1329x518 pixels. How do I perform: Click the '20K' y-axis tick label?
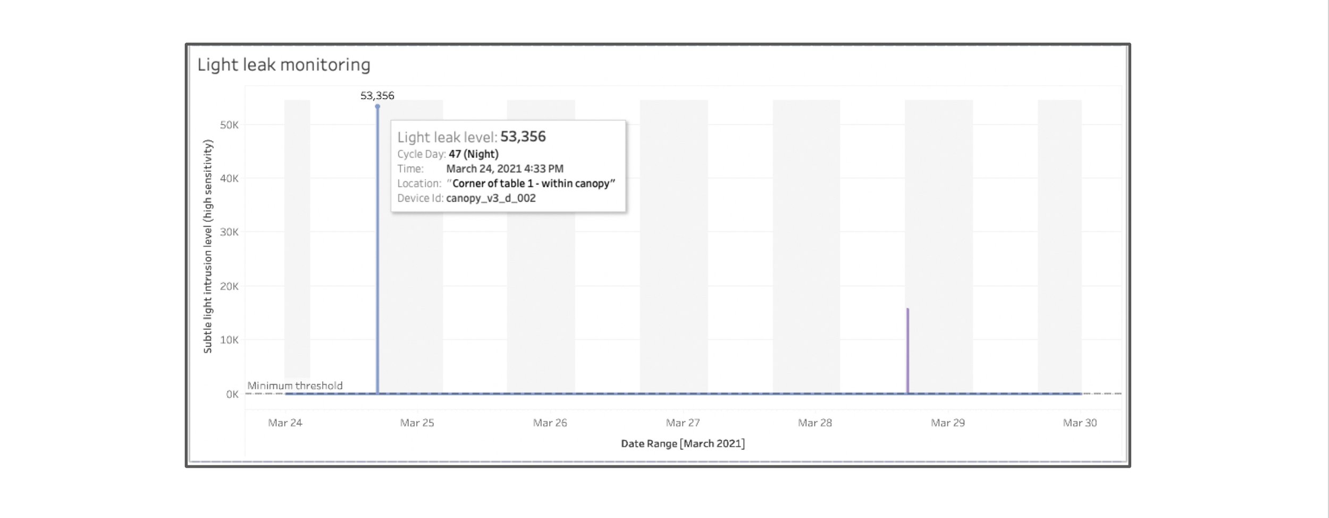(x=229, y=287)
